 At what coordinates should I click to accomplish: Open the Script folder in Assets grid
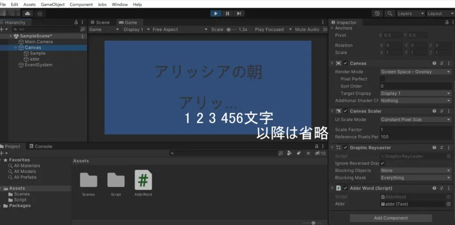(116, 184)
